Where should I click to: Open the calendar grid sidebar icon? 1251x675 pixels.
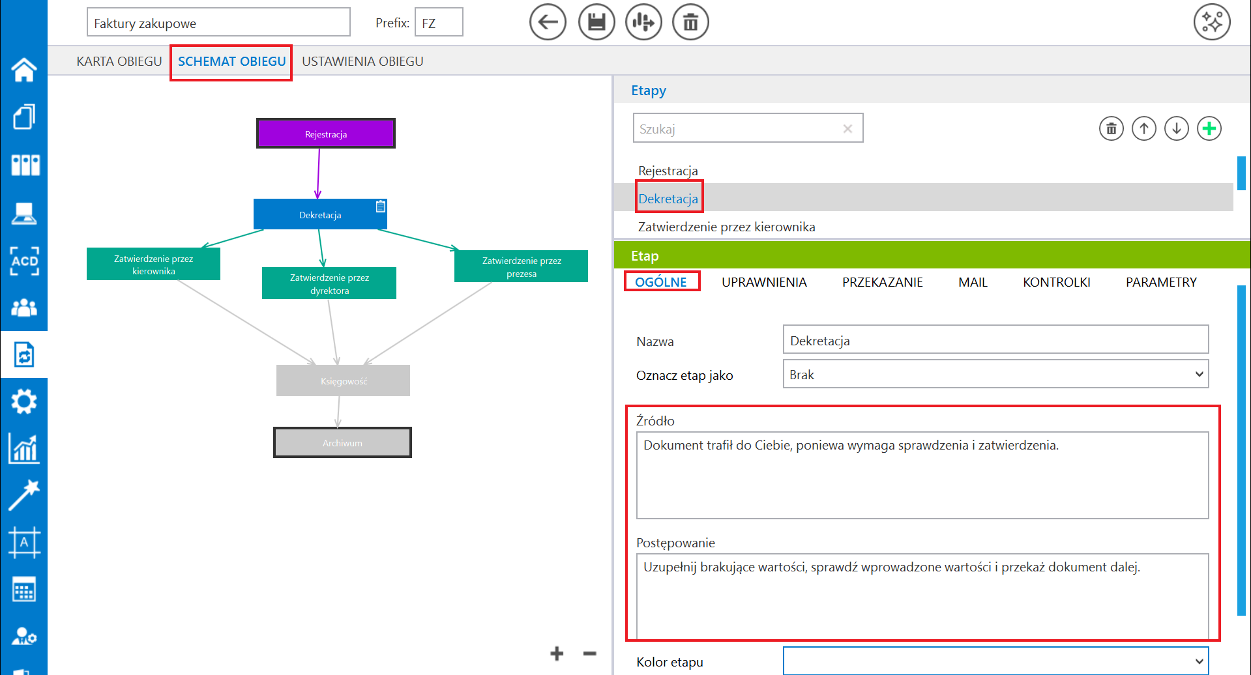pos(24,590)
